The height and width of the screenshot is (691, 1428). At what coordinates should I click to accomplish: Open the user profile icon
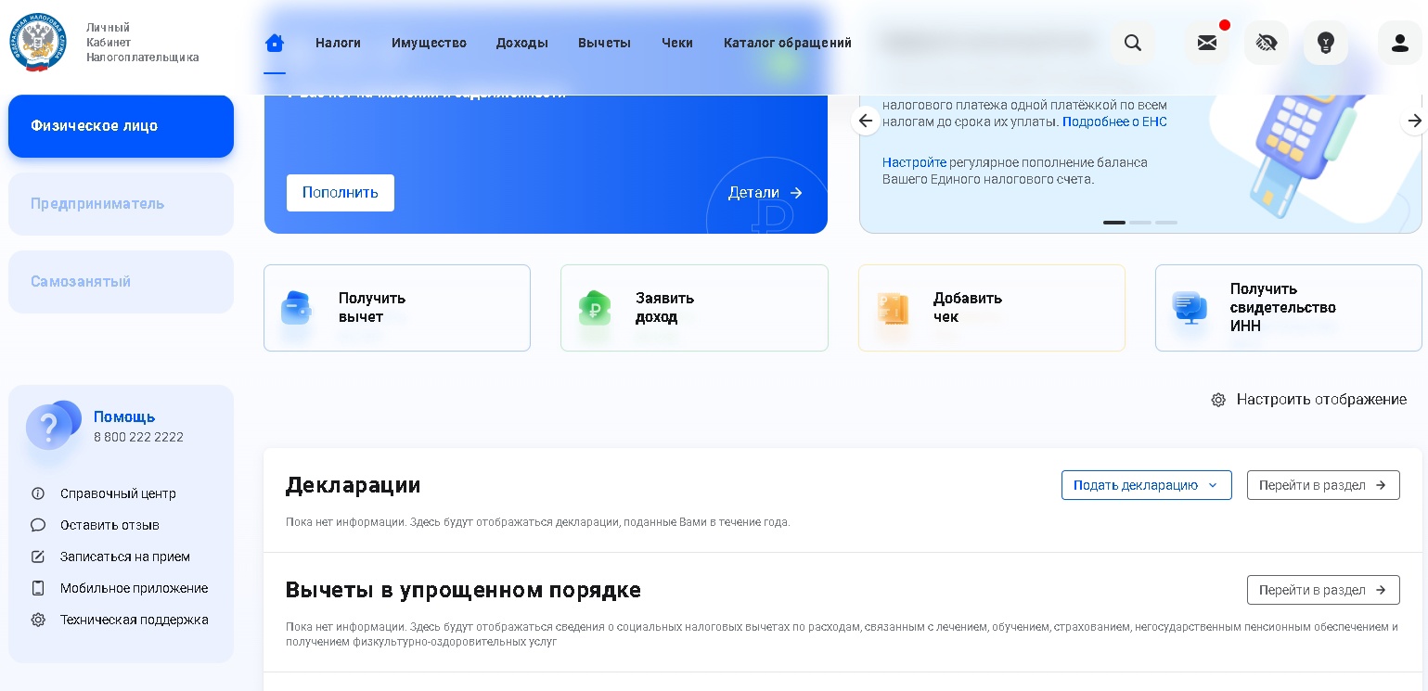coord(1399,43)
